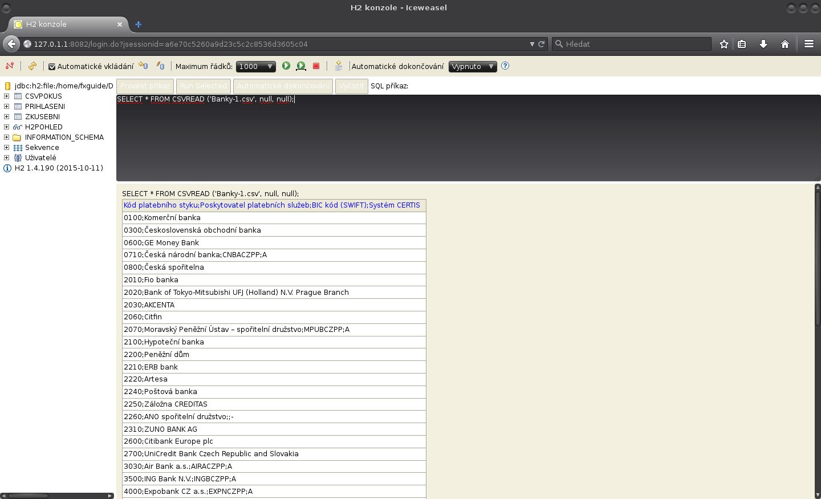
Task: Run the SQL statement
Action: (x=286, y=66)
